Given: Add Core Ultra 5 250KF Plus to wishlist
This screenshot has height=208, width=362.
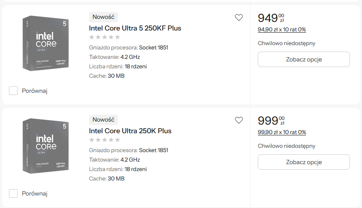Looking at the screenshot, I should [x=239, y=18].
